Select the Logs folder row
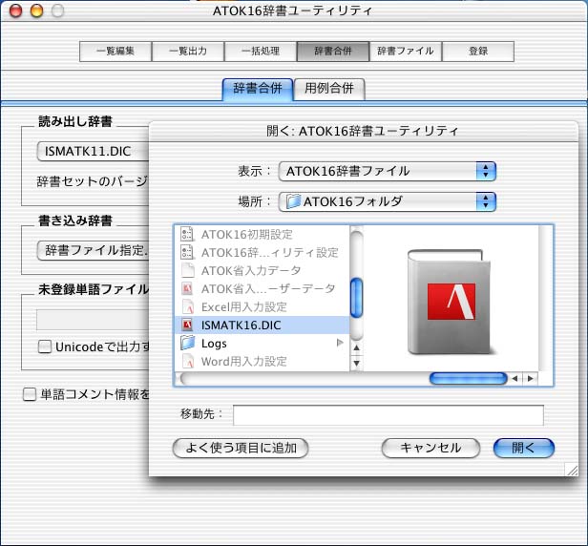The width and height of the screenshot is (588, 546). 262,343
